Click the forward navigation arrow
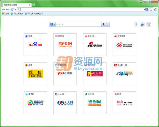 coord(8,10)
